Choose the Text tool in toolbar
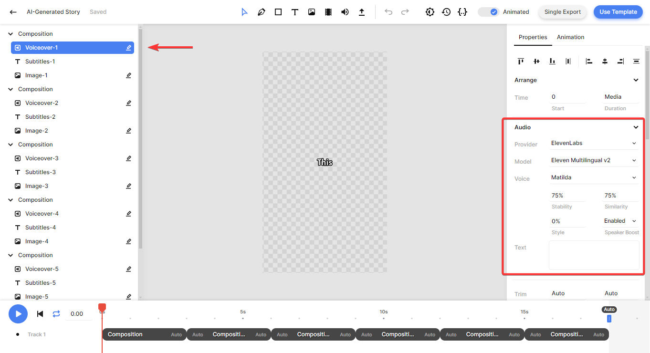The height and width of the screenshot is (353, 650). coord(295,12)
